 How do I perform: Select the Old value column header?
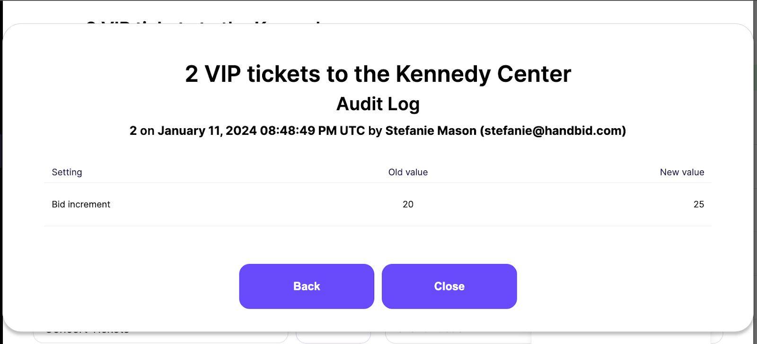tap(408, 172)
